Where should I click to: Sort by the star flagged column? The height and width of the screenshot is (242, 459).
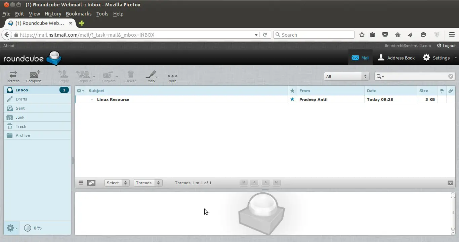click(x=292, y=91)
